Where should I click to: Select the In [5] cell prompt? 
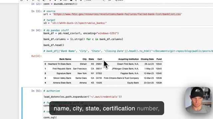[x=36, y=91]
